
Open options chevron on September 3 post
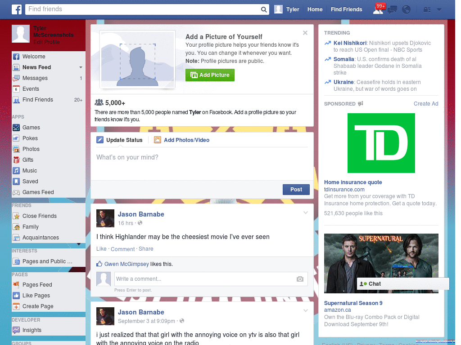click(x=306, y=311)
